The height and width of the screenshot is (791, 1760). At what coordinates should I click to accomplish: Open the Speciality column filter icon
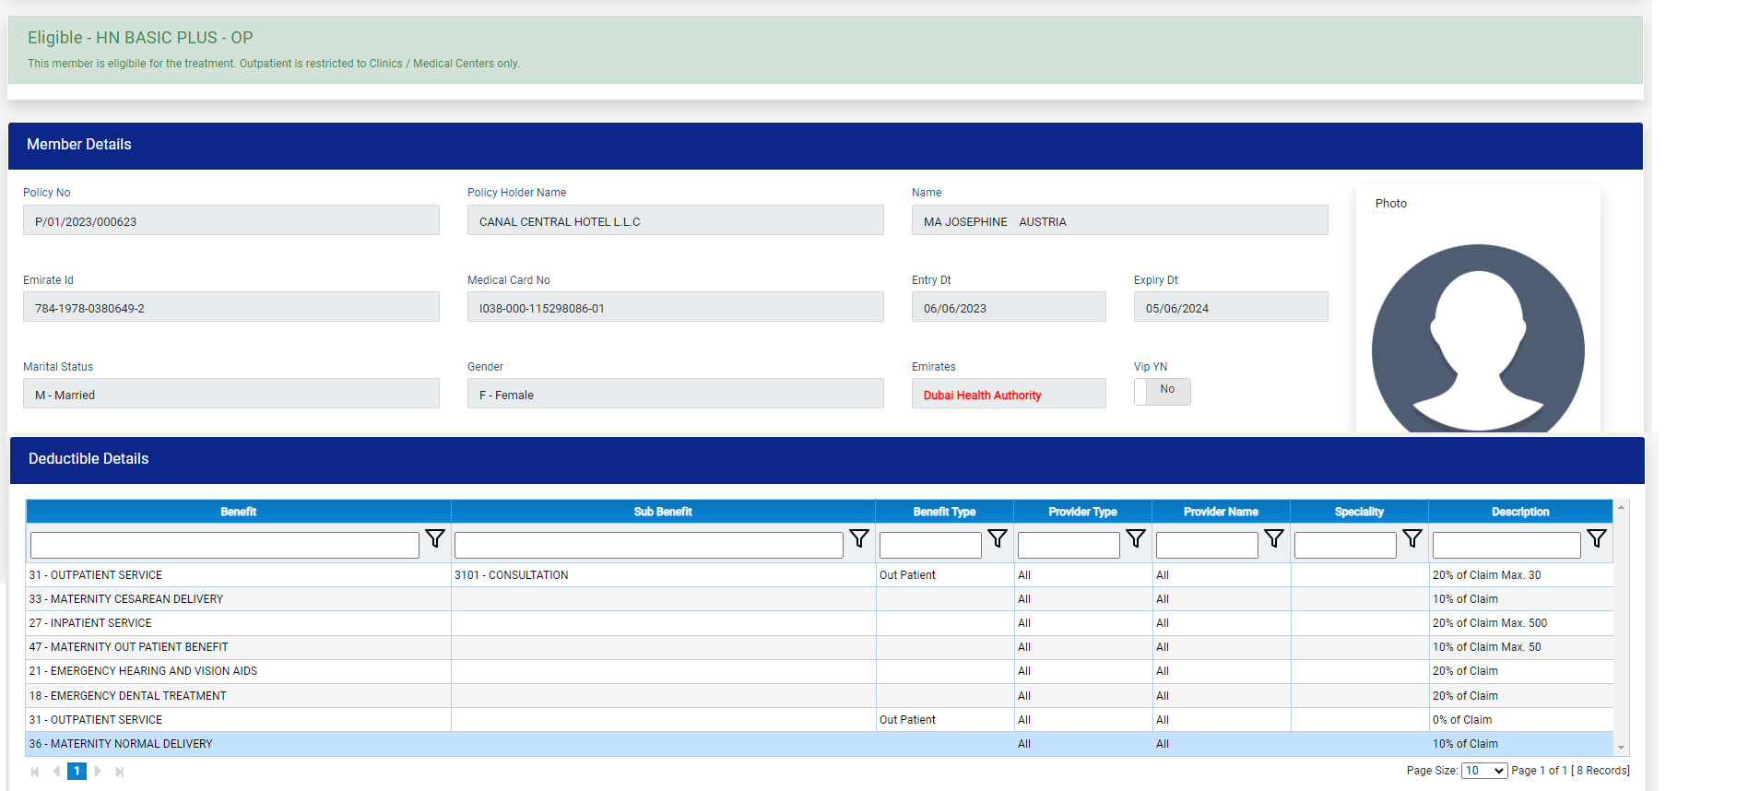pos(1412,538)
